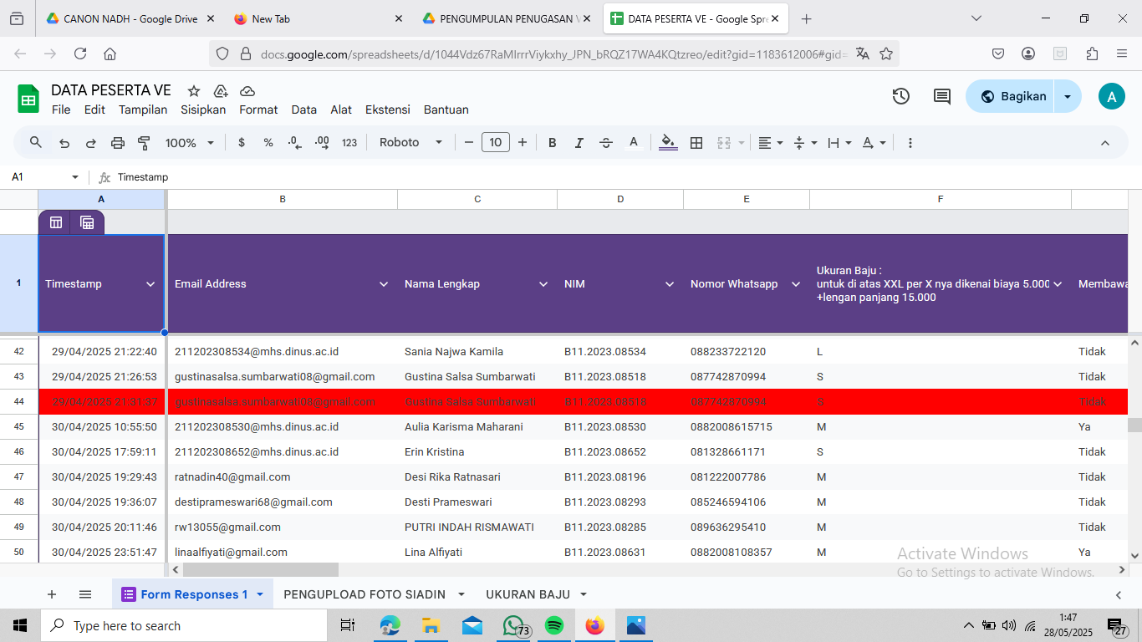Format as currency with dollar icon
This screenshot has height=642, width=1142.
(242, 143)
